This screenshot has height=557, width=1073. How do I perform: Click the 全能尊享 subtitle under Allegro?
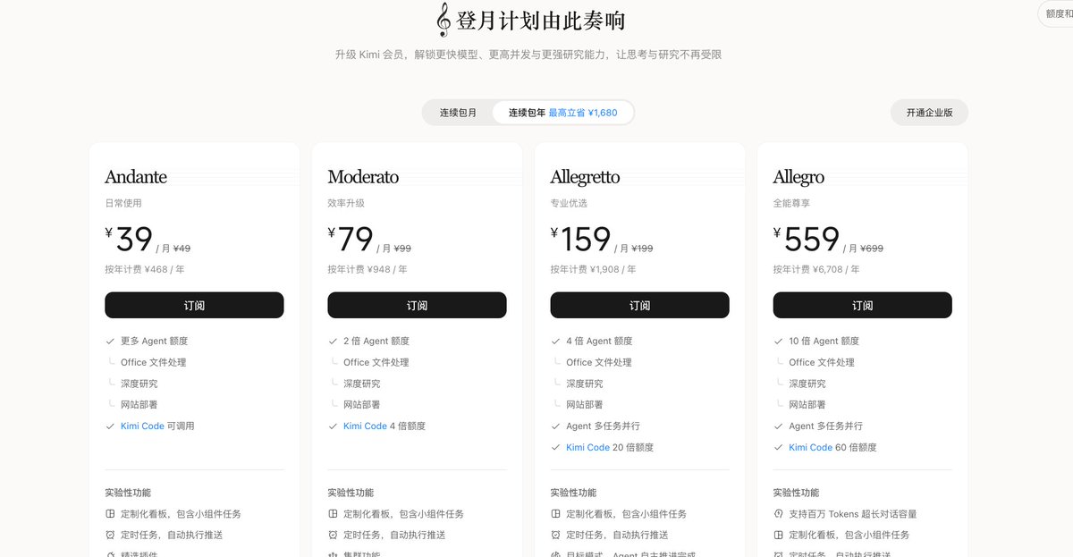[791, 204]
